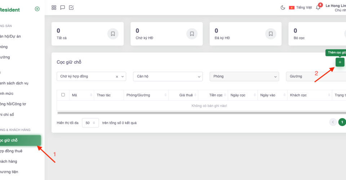The width and height of the screenshot is (346, 180).
Task: Change rows per page value 50
Action: (x=90, y=123)
